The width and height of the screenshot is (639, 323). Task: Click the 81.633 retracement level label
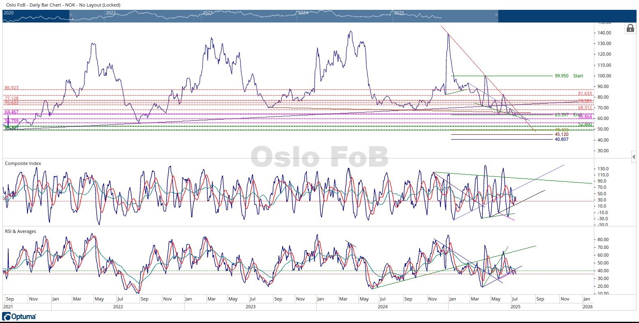pos(585,94)
